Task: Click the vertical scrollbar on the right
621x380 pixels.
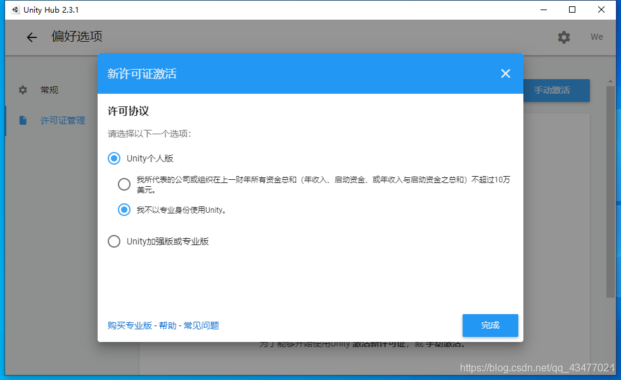Action: pyautogui.click(x=610, y=192)
